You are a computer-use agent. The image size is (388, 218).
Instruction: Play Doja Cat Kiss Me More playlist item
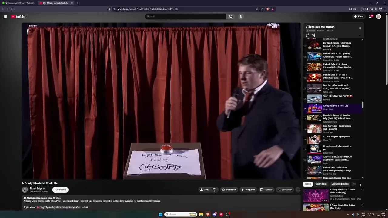[x=333, y=88]
